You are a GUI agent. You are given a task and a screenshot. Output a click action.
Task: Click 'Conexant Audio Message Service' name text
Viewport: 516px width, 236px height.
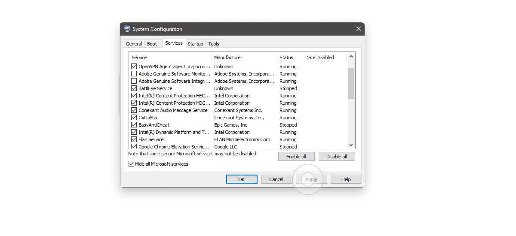[x=173, y=110]
